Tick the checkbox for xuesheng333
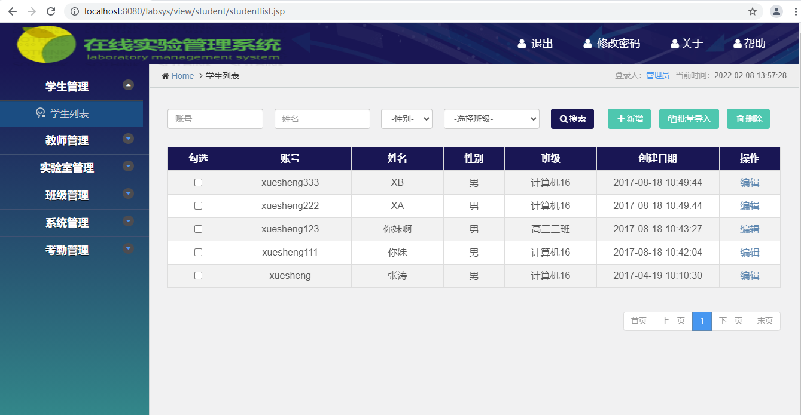 tap(198, 183)
